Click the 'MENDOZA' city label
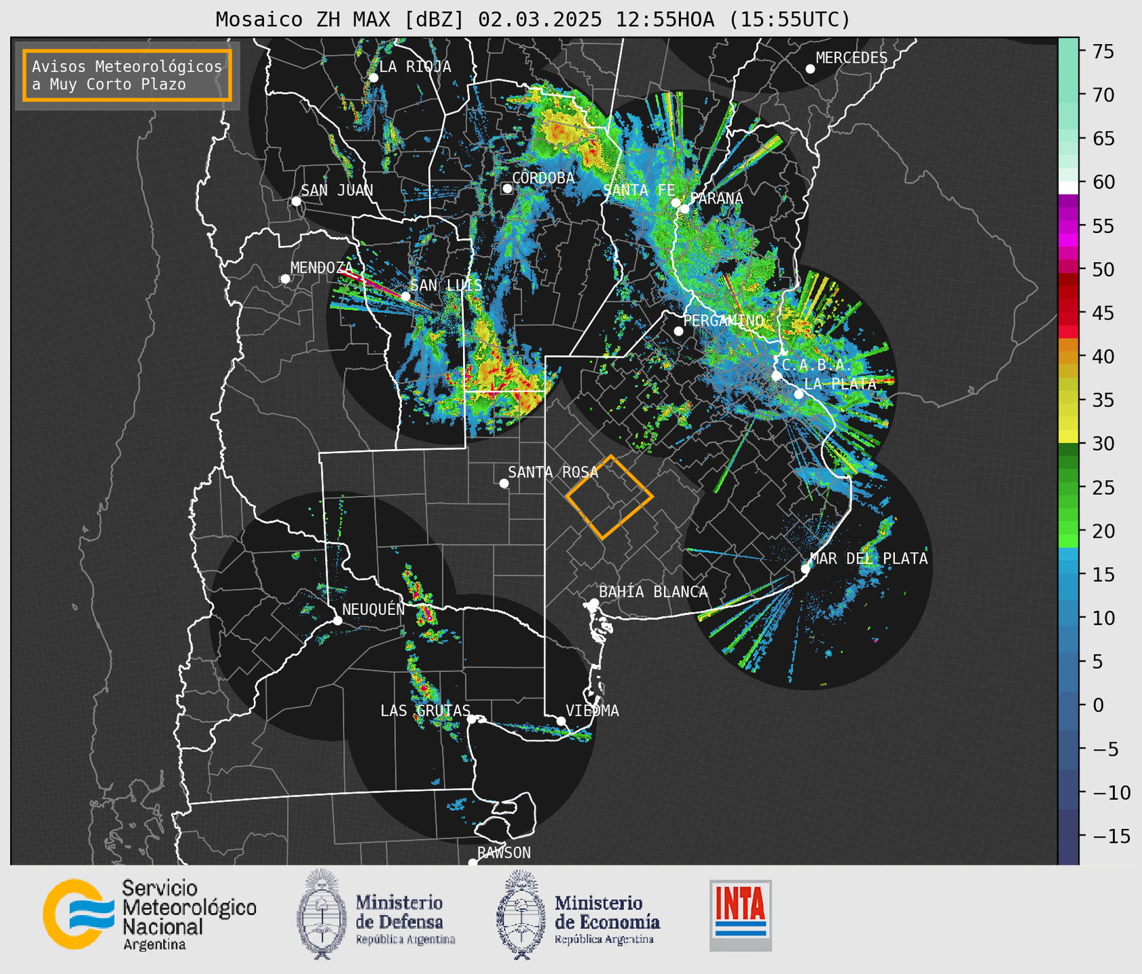Screen dimensions: 1142x974 tap(322, 268)
